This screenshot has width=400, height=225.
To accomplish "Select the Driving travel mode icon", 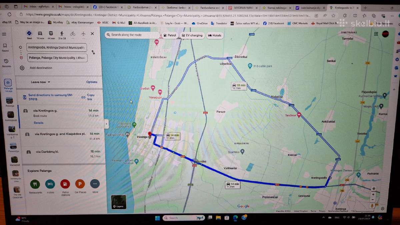I will pos(40,35).
